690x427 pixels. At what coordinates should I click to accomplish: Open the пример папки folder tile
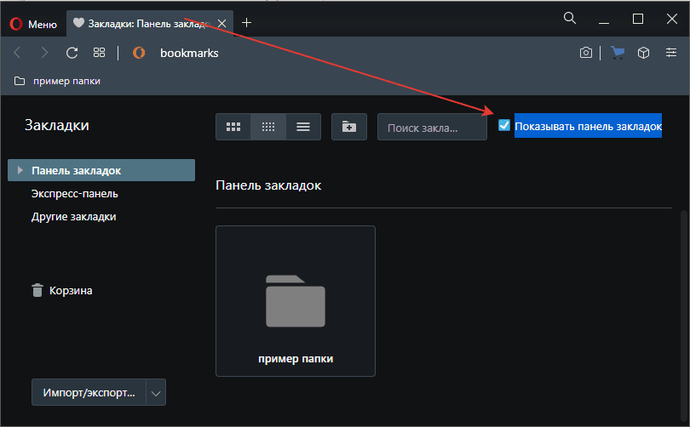[296, 301]
